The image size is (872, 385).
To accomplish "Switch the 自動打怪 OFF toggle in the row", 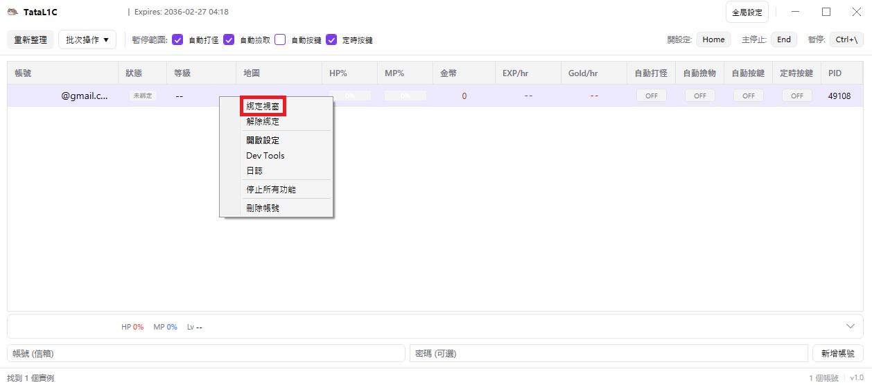I will [x=651, y=96].
